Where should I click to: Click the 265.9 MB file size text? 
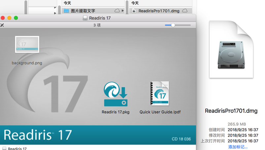coord(237,124)
